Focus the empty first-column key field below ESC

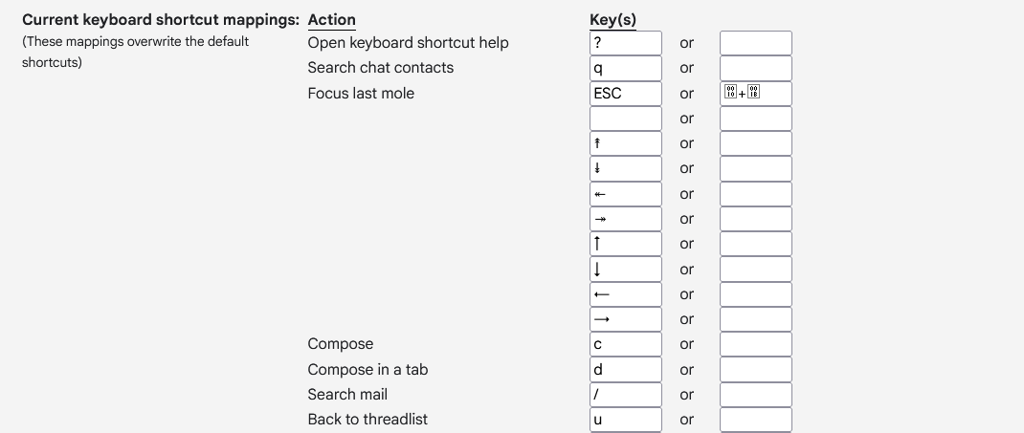coord(626,119)
